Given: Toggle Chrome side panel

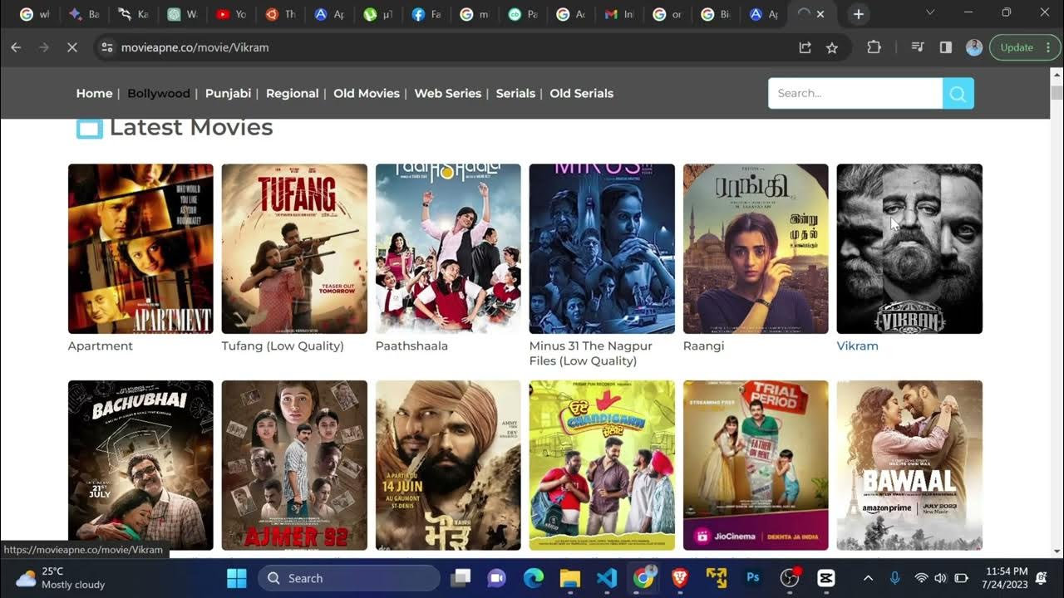Looking at the screenshot, I should coord(946,47).
